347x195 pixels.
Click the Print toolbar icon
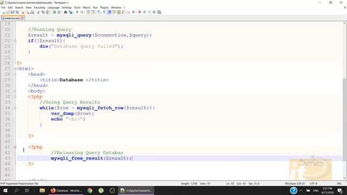[x=32, y=12]
